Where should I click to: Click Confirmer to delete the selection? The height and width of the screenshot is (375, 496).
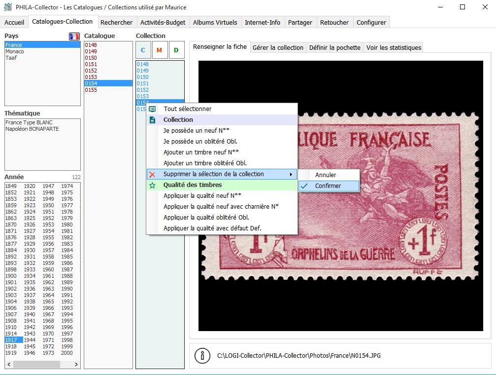329,186
